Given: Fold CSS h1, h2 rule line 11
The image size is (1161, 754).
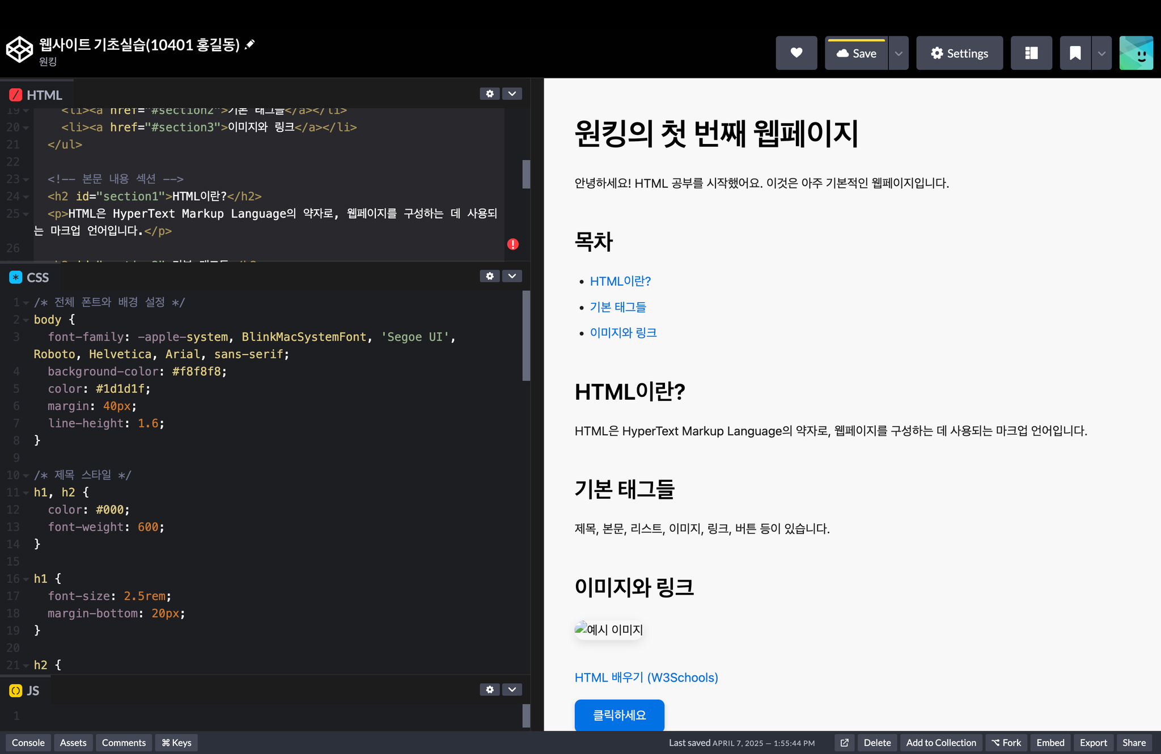Looking at the screenshot, I should coord(26,493).
